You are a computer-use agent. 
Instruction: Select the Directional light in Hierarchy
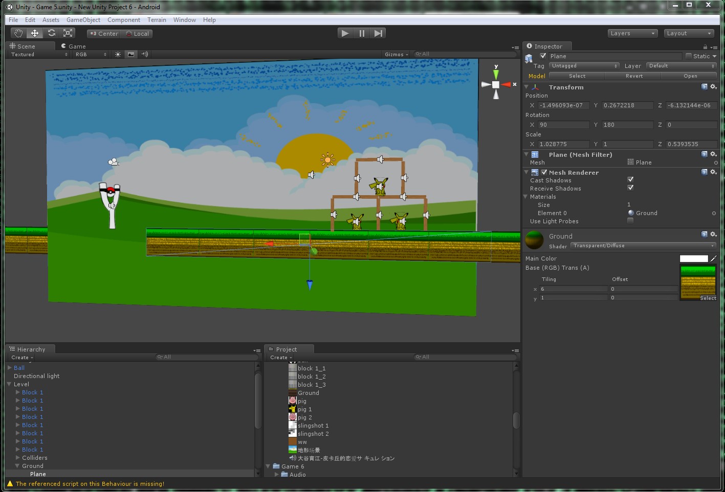click(36, 376)
